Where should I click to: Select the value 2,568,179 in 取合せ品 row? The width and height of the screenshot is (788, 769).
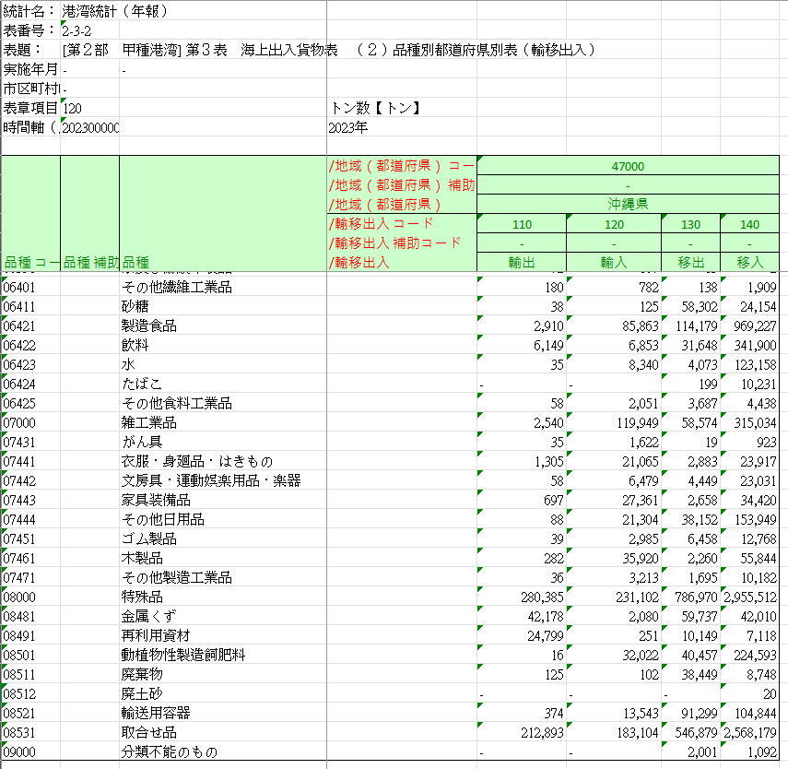pos(750,732)
